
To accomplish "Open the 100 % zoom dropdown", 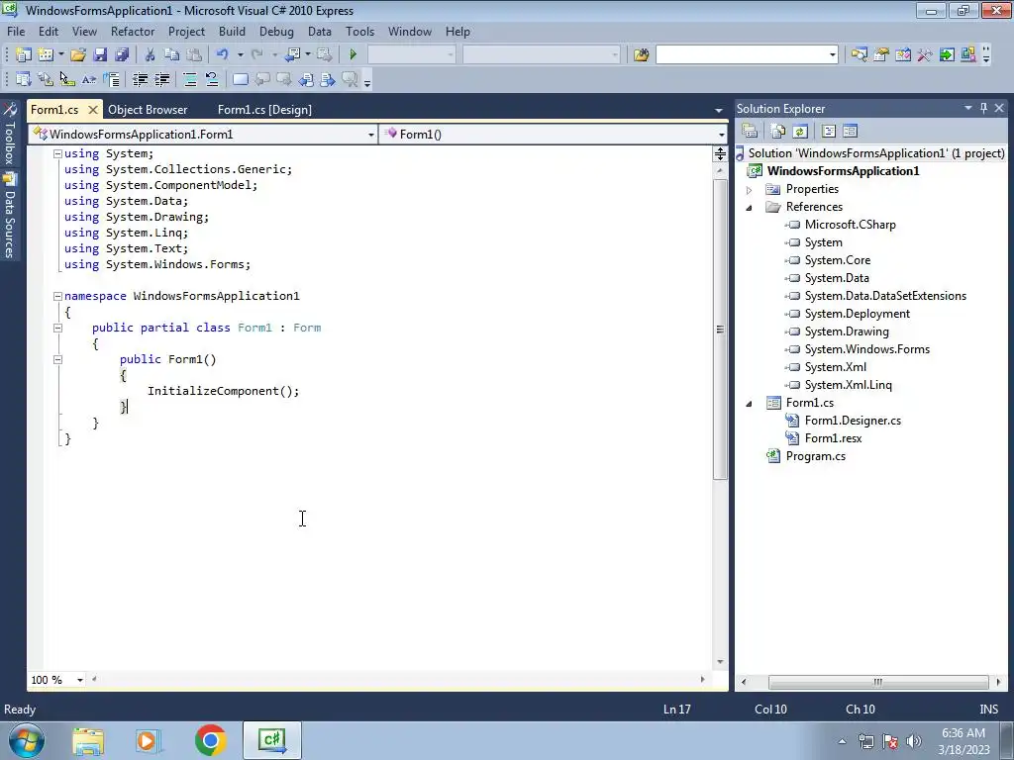I will click(80, 680).
